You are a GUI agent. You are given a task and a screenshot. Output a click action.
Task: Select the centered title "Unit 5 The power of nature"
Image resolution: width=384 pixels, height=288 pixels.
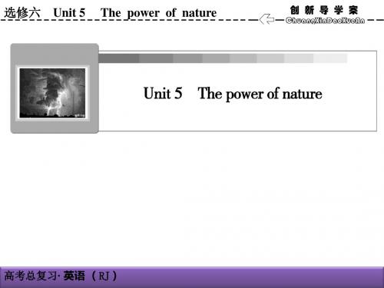[233, 94]
